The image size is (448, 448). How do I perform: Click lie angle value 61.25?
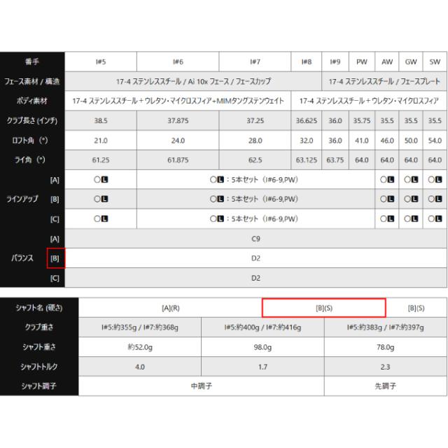coord(101,160)
